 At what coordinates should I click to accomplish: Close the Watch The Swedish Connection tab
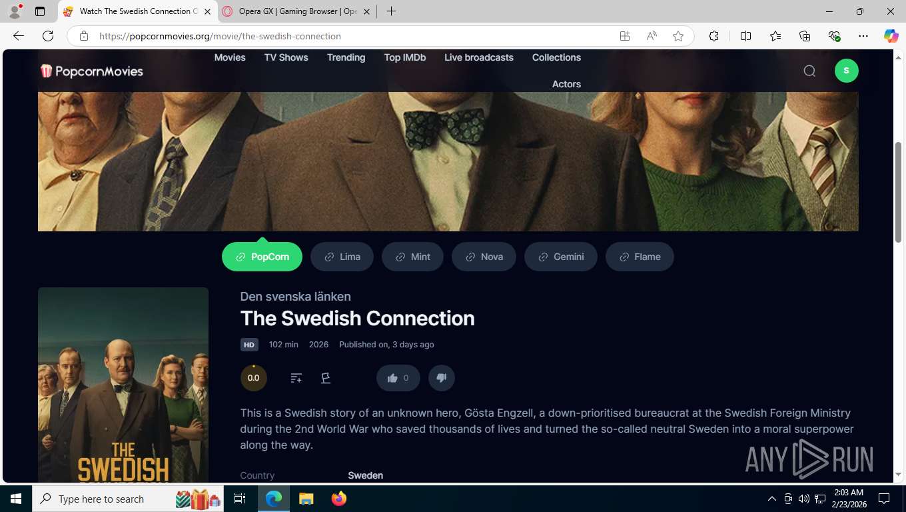[208, 11]
